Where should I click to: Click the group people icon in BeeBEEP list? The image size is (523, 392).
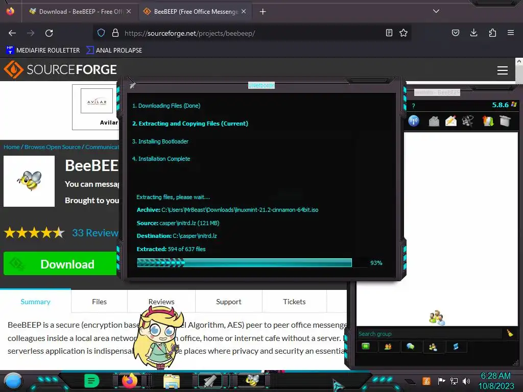[437, 317]
